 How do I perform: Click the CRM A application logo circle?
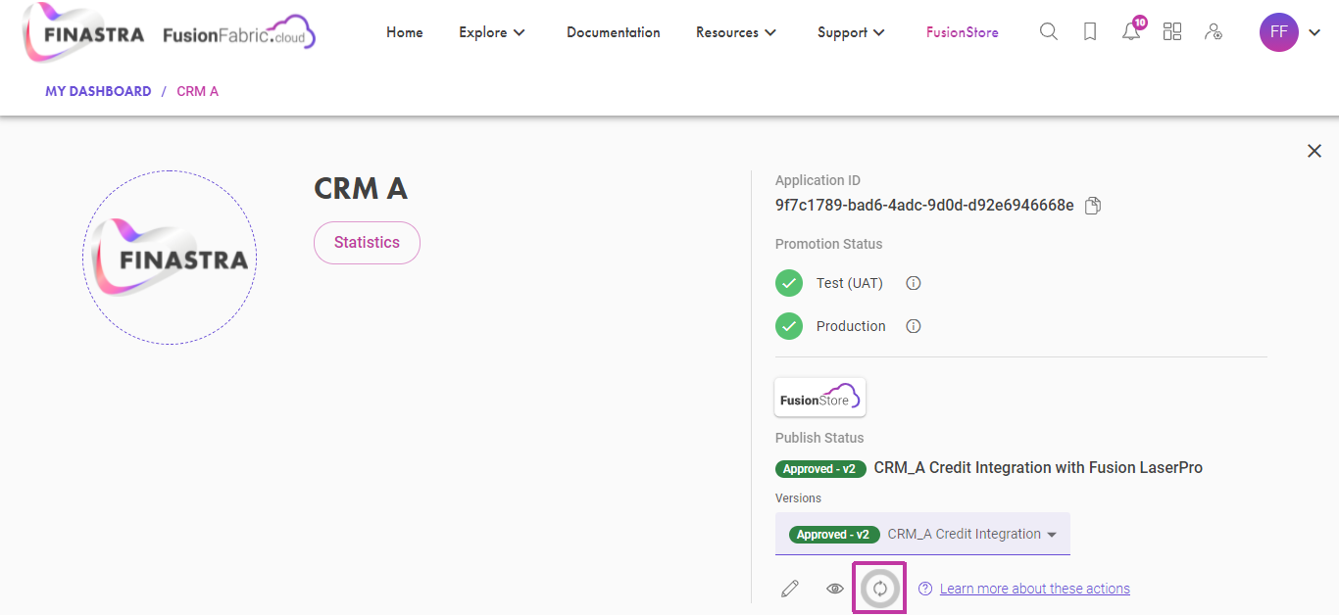[x=170, y=258]
